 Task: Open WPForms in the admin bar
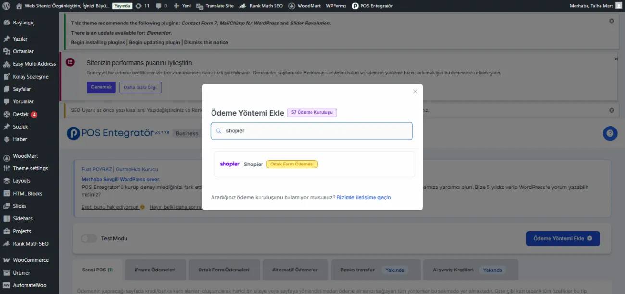pyautogui.click(x=336, y=6)
